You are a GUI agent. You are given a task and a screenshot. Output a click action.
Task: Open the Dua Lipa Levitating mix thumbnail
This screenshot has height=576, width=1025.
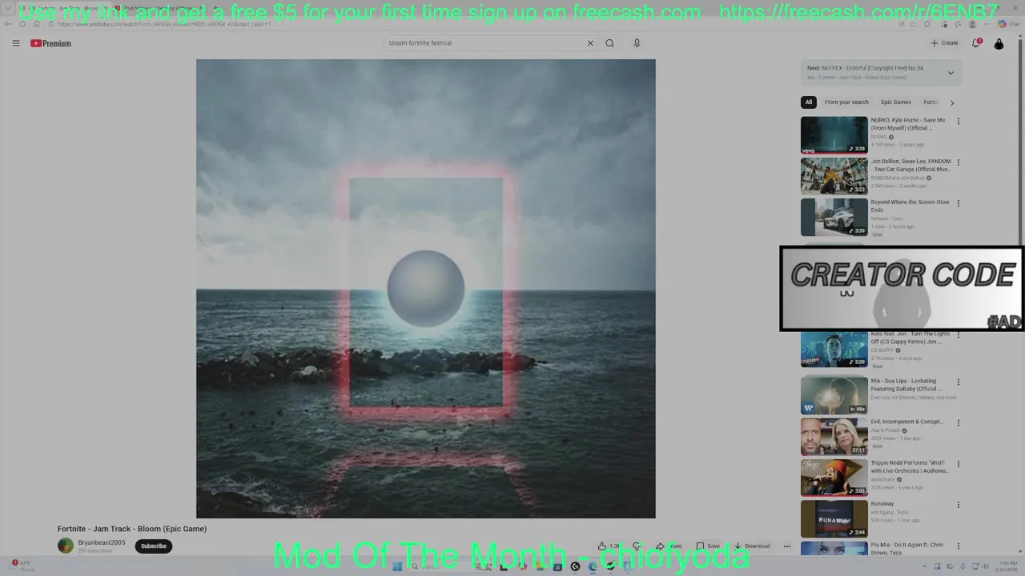834,395
